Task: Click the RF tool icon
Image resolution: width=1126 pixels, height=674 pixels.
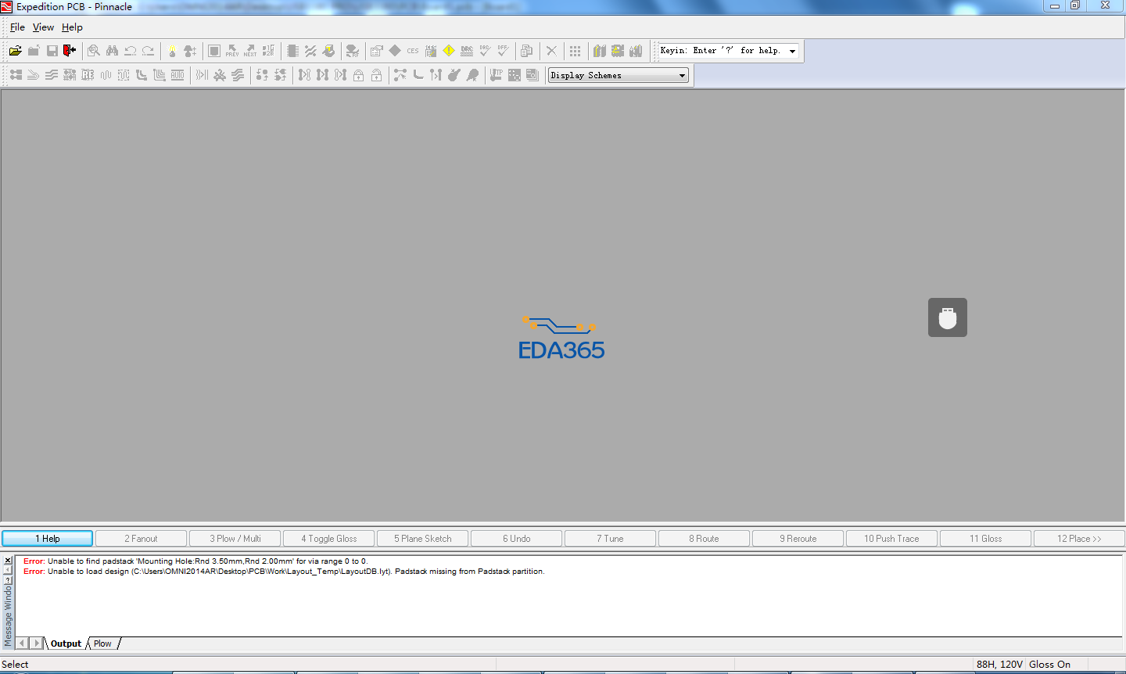Action: [353, 51]
